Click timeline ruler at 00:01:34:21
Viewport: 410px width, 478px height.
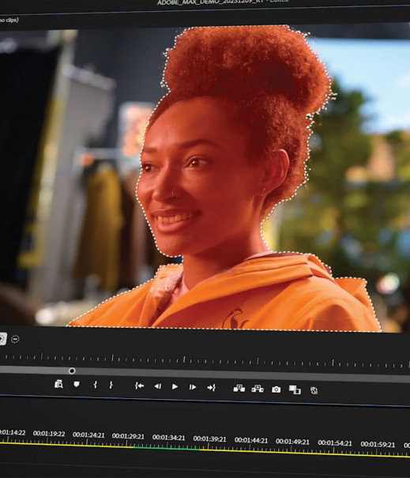click(168, 438)
